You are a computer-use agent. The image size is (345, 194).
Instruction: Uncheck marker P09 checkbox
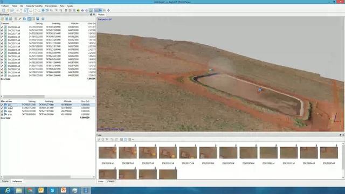point(2,112)
